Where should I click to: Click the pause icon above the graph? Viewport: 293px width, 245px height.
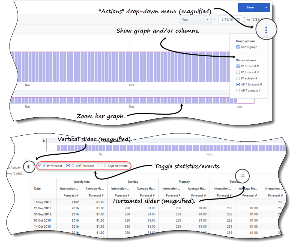[44, 140]
